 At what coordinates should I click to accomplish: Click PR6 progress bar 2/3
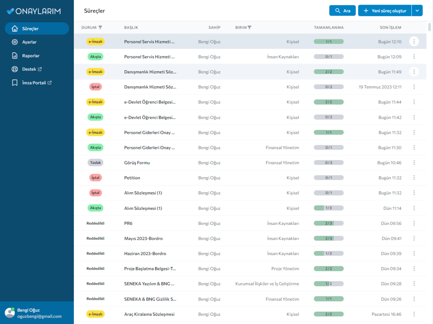[x=329, y=223]
